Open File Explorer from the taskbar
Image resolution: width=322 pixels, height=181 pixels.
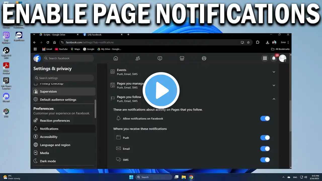184,177
